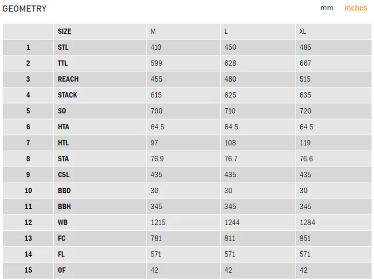Click the HTA row label
374x279 pixels.
[64, 127]
